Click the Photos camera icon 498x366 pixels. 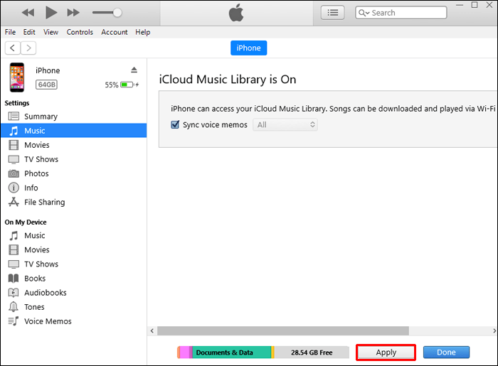coord(14,173)
